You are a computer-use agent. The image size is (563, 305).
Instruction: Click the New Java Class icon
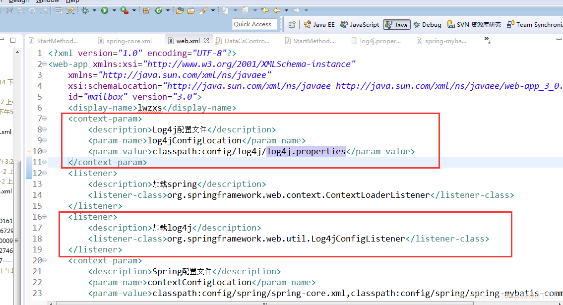tap(158, 10)
